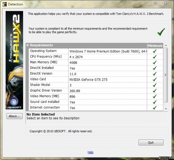The width and height of the screenshot is (174, 160).
Task: Select the Main Memory (MB) label
Action: [43, 62]
